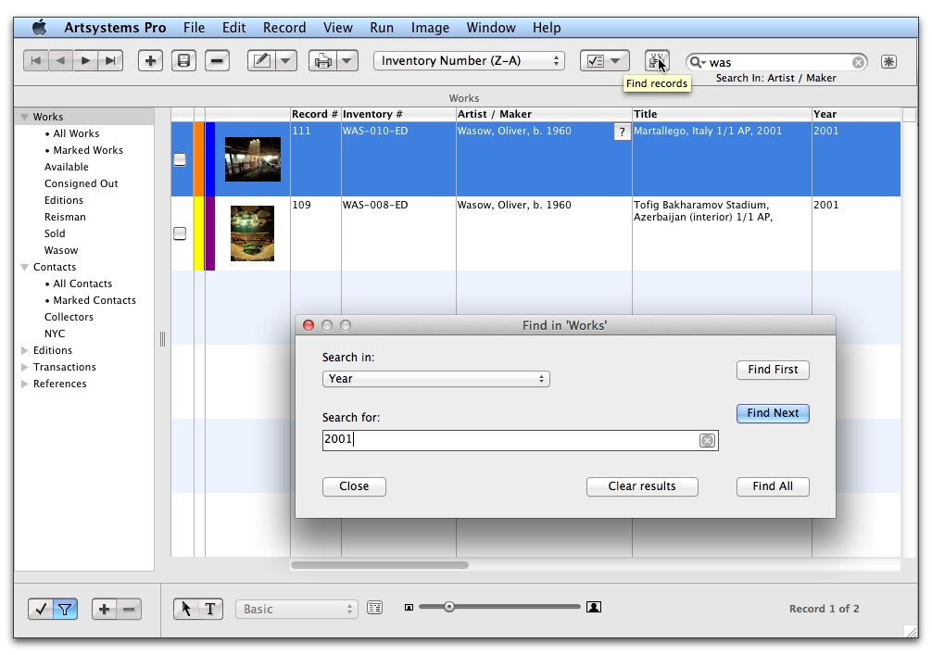Select the text tool T icon
Image resolution: width=932 pixels, height=655 pixels.
[x=210, y=609]
